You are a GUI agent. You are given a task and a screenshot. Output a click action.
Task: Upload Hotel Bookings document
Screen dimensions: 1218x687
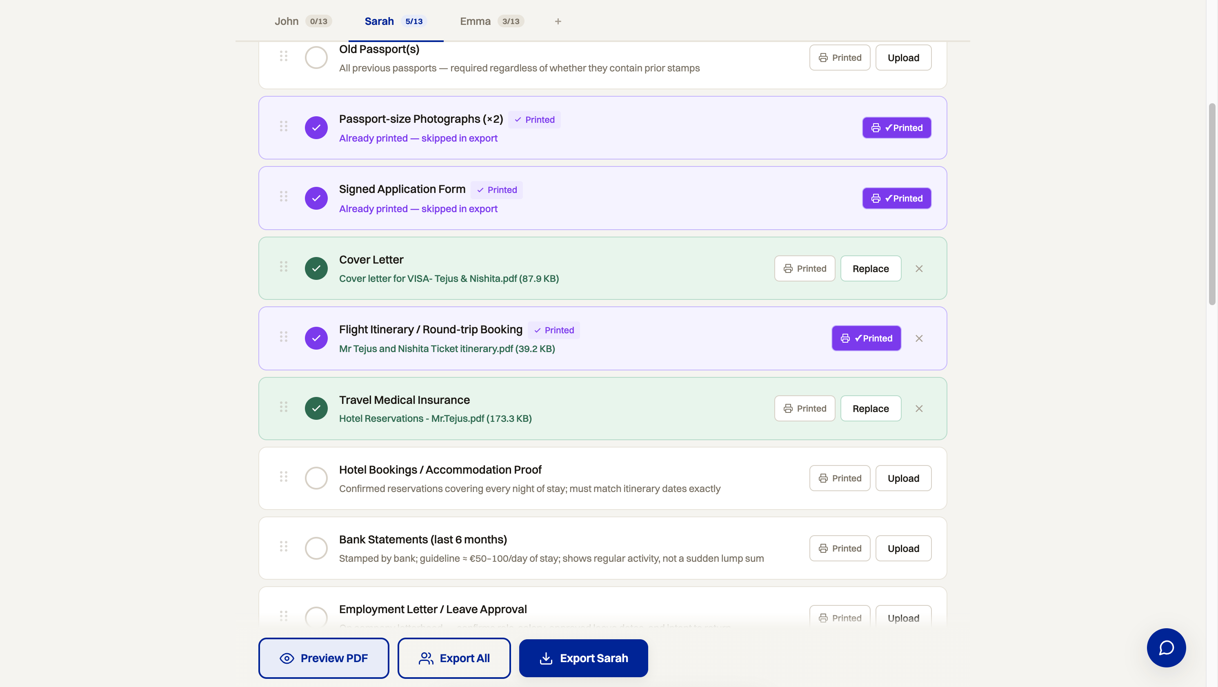[x=903, y=478]
